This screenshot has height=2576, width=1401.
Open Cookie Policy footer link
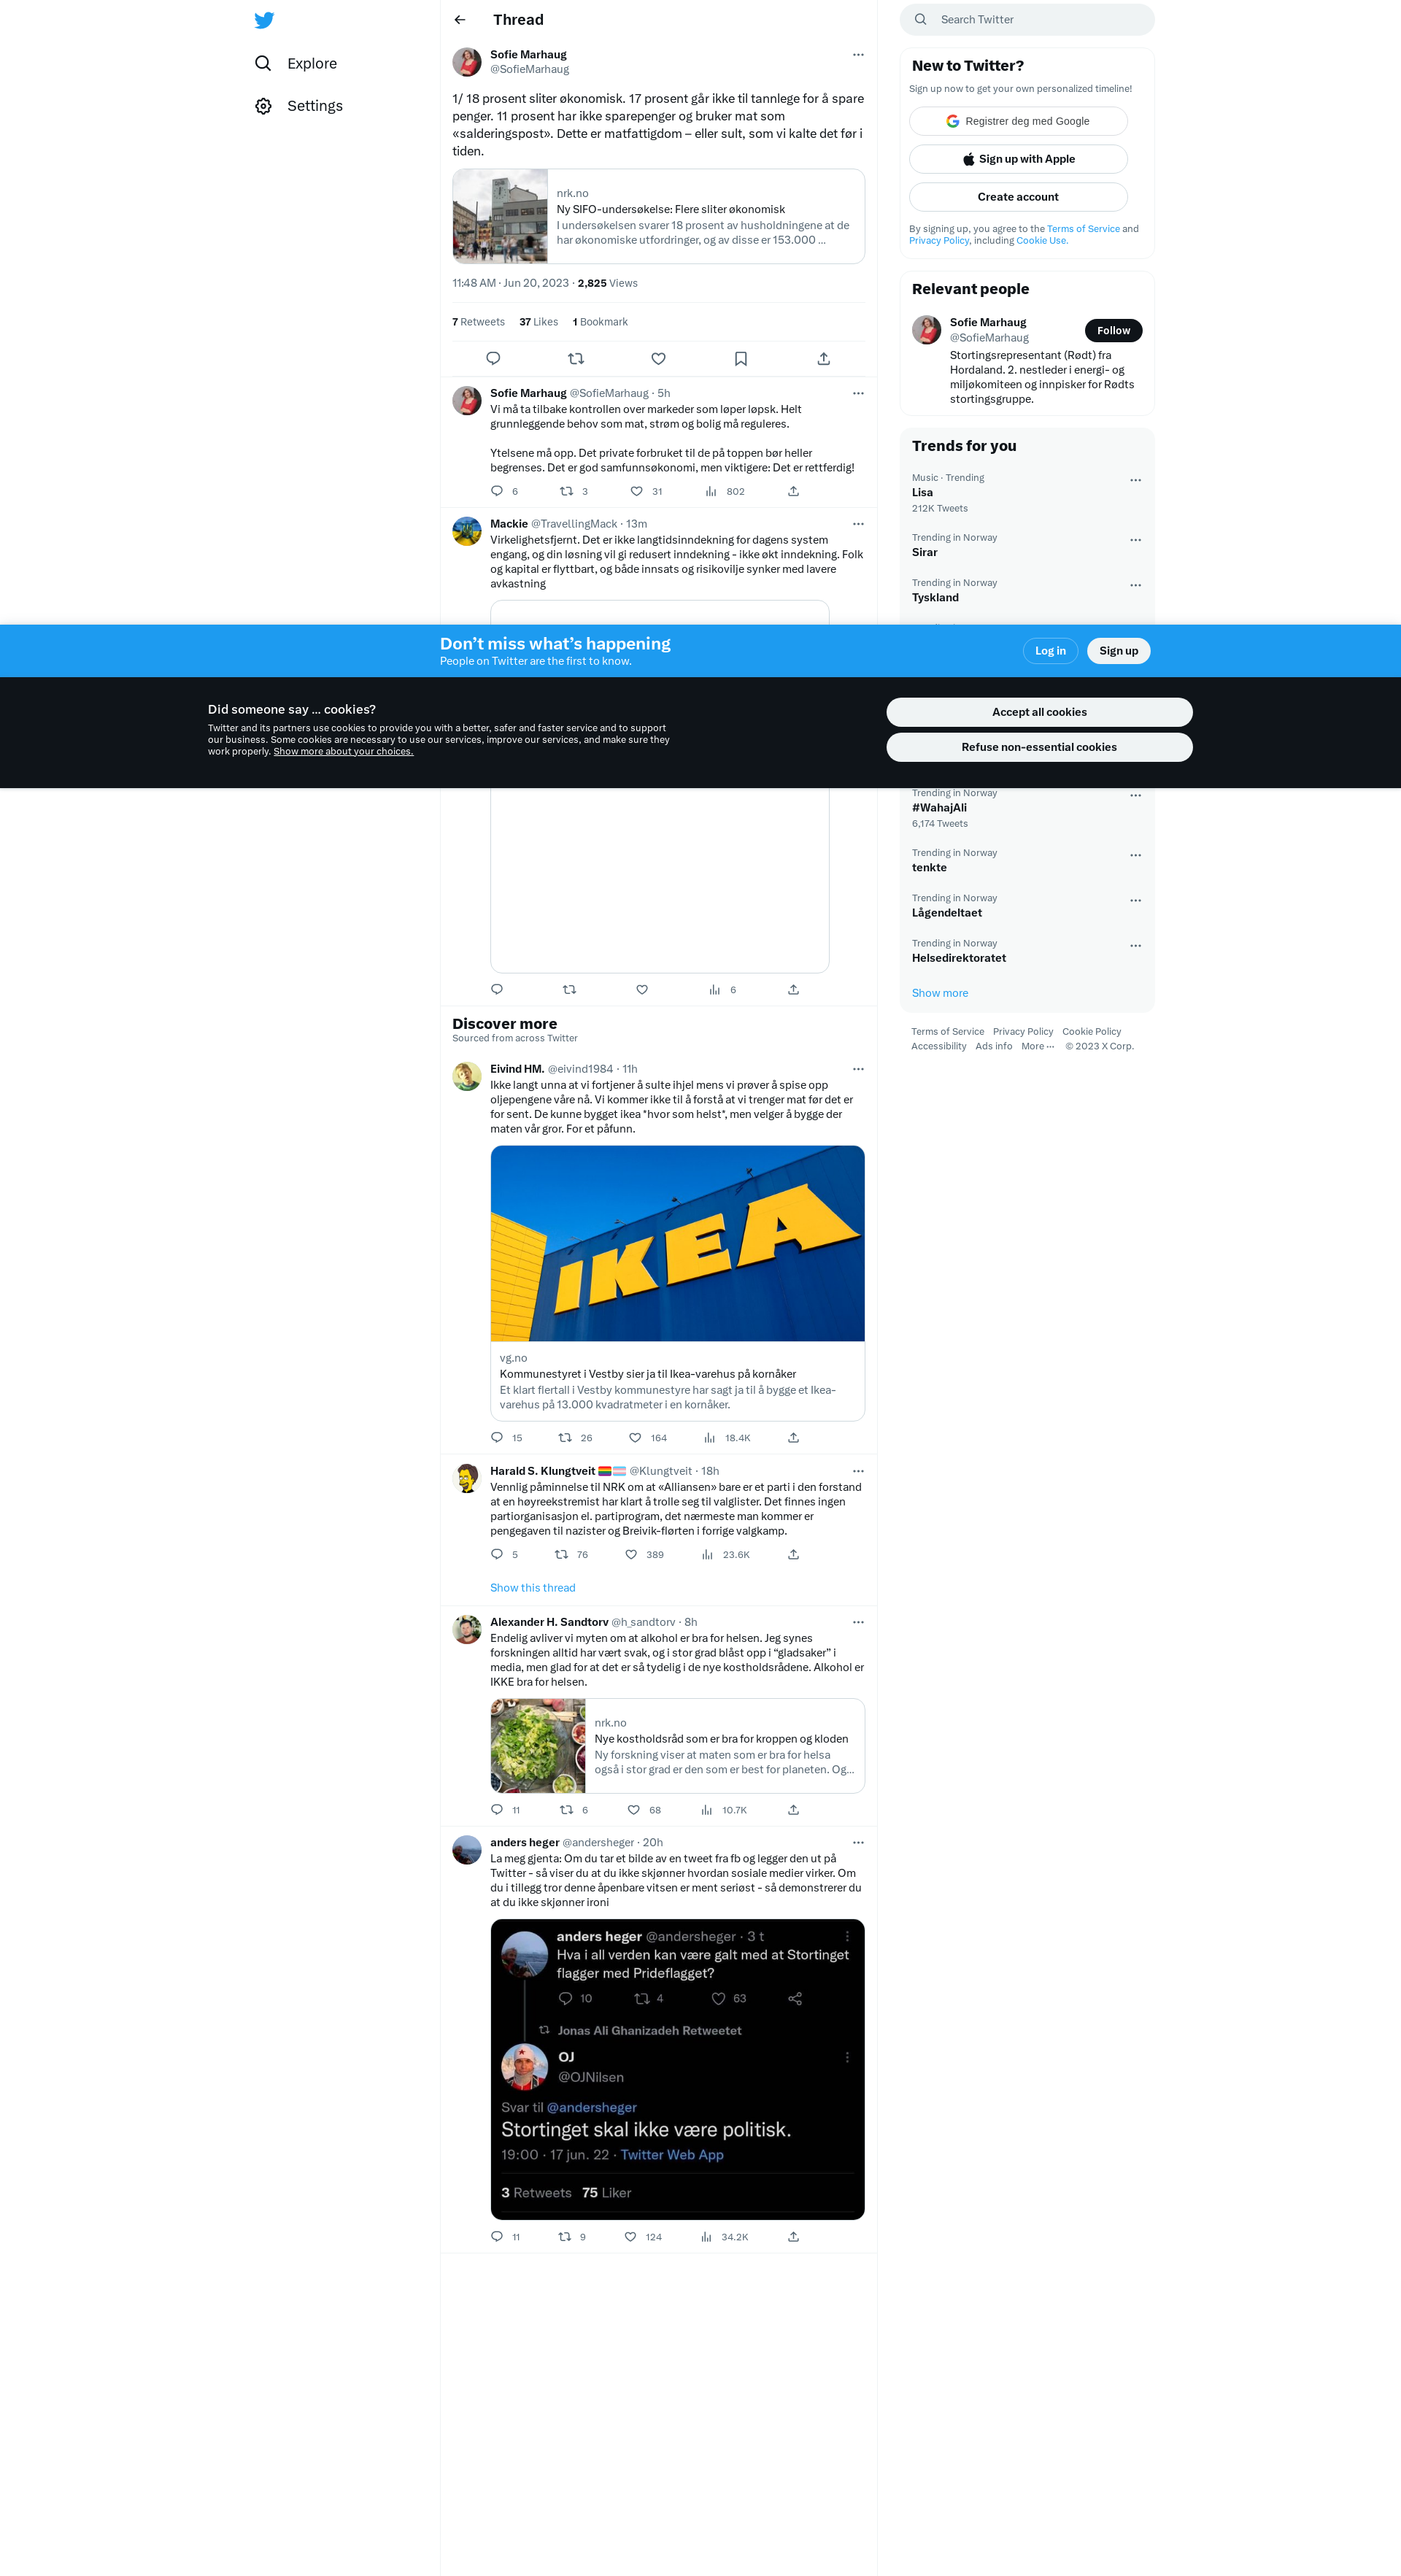coord(1091,1032)
